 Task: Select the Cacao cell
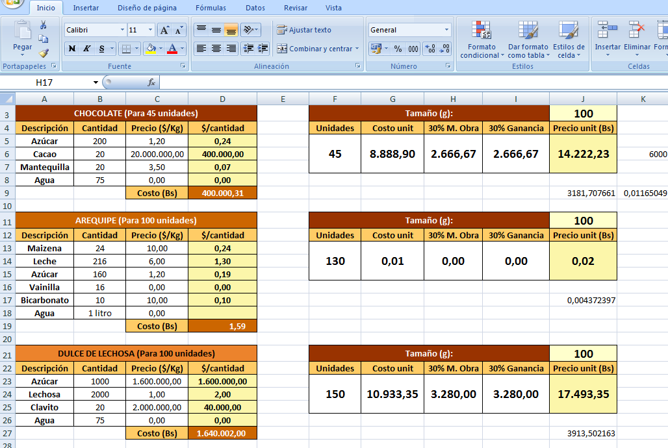click(44, 154)
